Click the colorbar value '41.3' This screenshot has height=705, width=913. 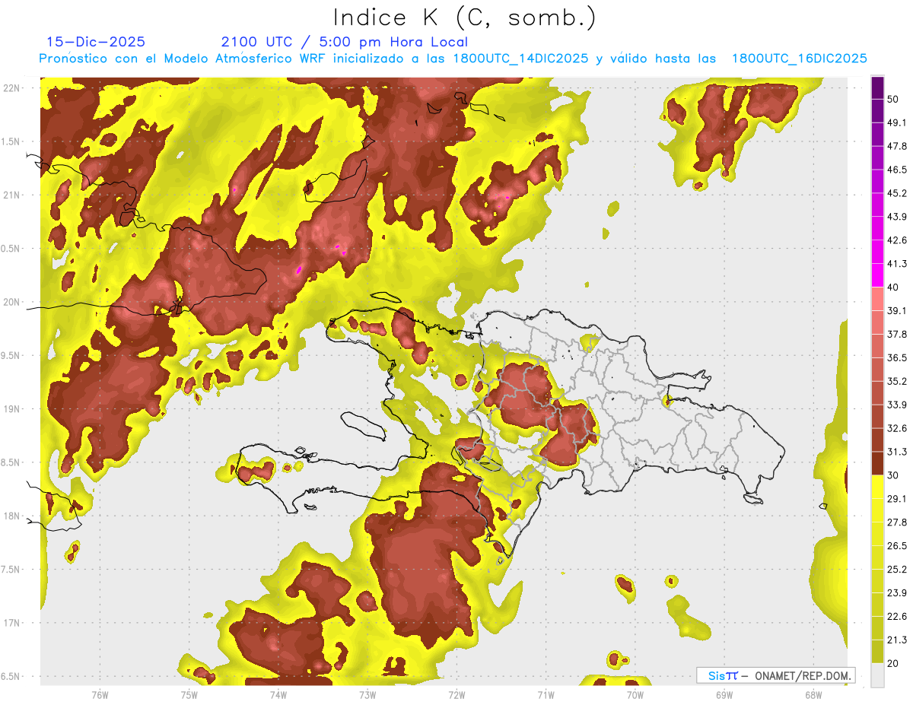click(x=897, y=264)
